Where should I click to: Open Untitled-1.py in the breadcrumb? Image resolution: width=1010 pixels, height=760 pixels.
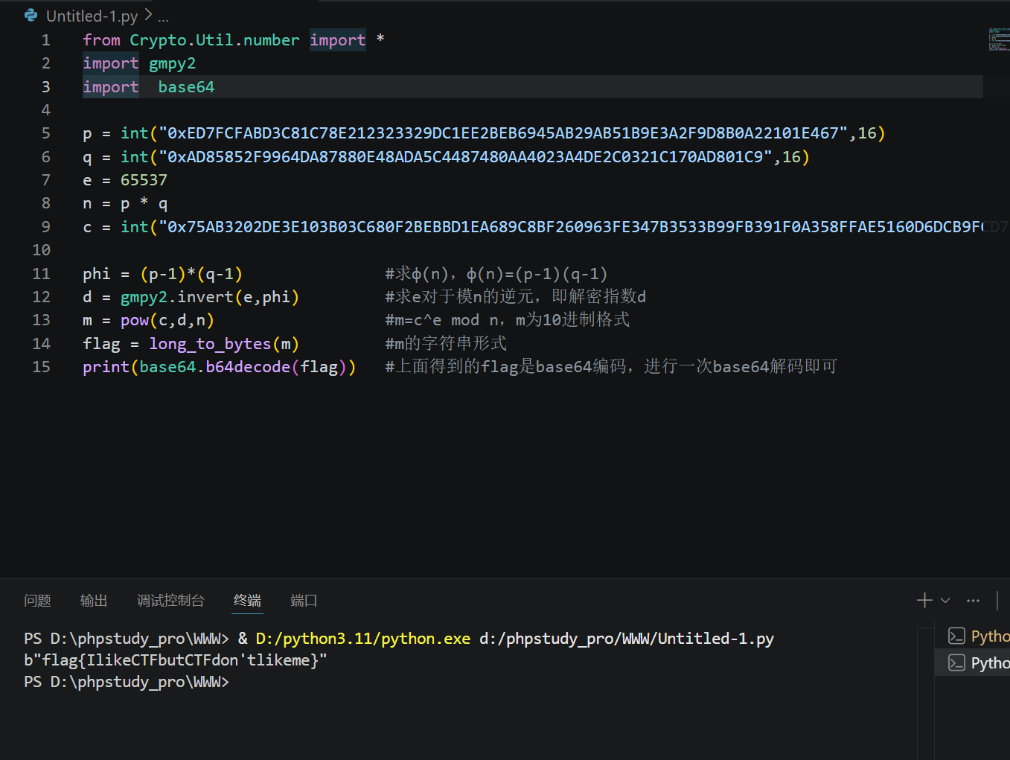click(92, 16)
